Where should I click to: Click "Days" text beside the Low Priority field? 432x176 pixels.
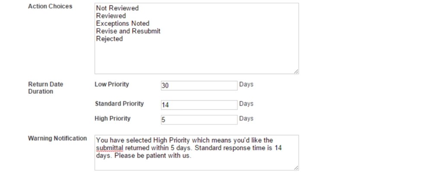(246, 84)
